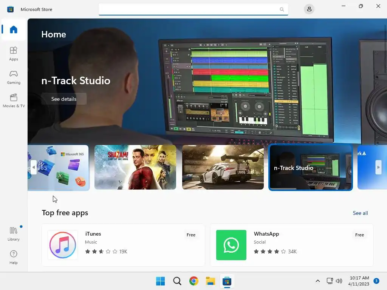
Task: Click the n-Track Studio hero banner title
Action: pyautogui.click(x=76, y=81)
